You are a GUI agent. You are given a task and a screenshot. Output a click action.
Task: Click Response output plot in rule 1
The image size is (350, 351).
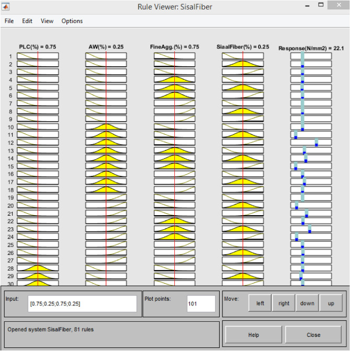tap(311, 56)
